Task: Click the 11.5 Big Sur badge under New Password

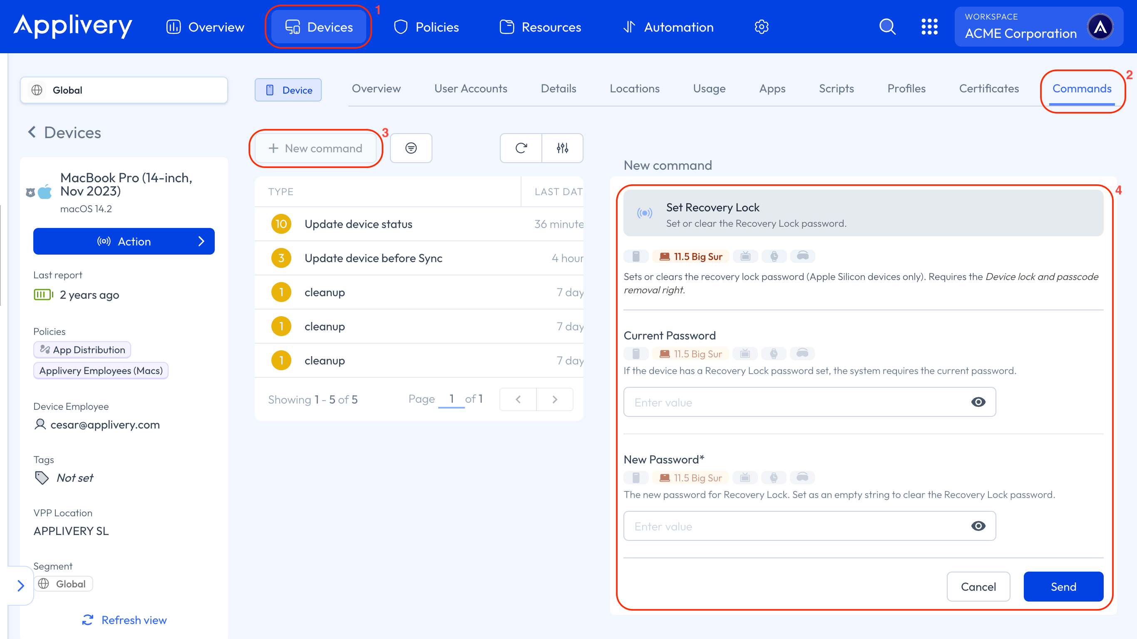Action: coord(691,478)
